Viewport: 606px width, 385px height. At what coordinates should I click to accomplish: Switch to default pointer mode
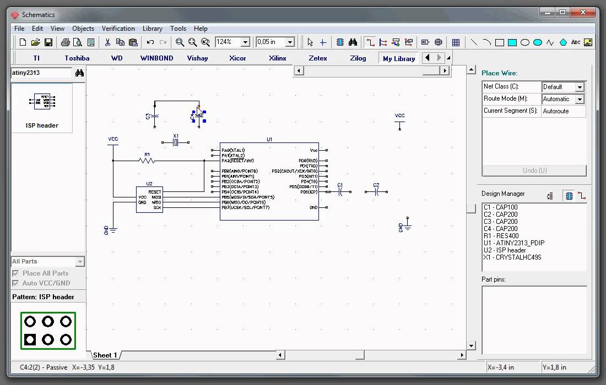click(310, 42)
